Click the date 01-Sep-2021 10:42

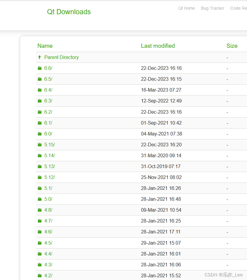pos(161,123)
